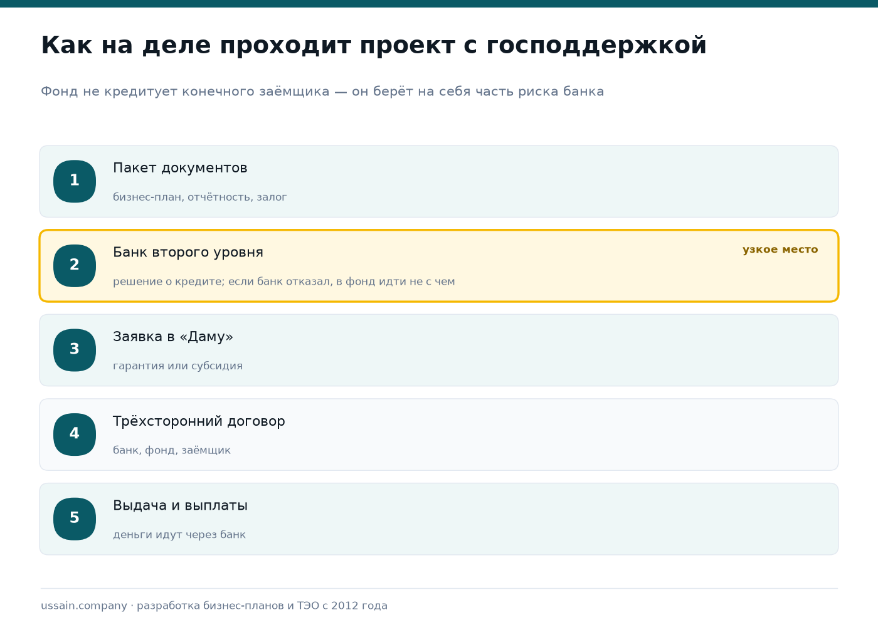This screenshot has height=627, width=878.
Task: Select the number 4 badge beside Трёхсторонний договор
Action: tap(75, 435)
